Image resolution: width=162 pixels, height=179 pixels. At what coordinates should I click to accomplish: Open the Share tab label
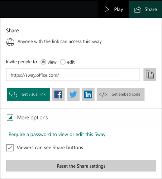tap(151, 9)
